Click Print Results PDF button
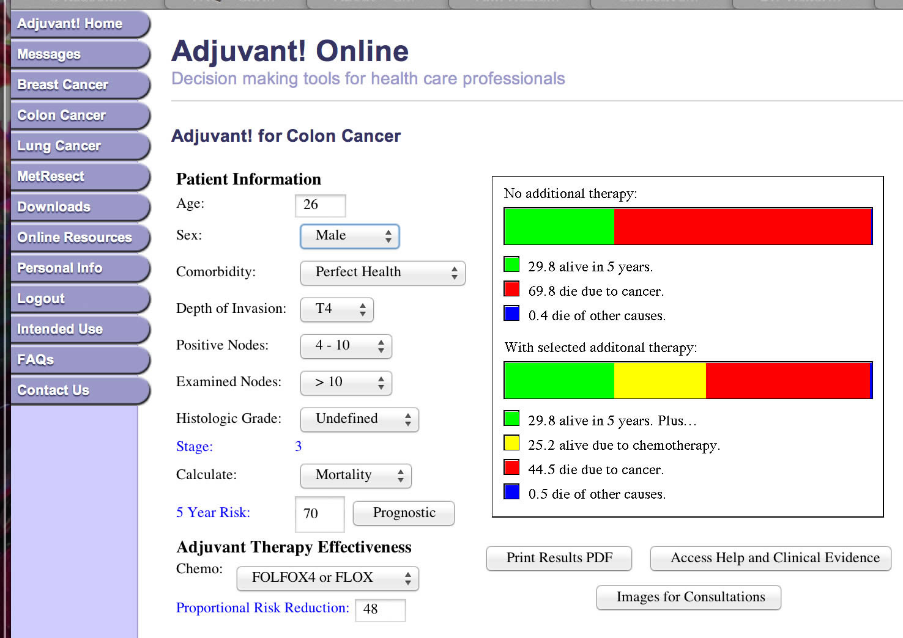The width and height of the screenshot is (903, 638). [x=559, y=558]
